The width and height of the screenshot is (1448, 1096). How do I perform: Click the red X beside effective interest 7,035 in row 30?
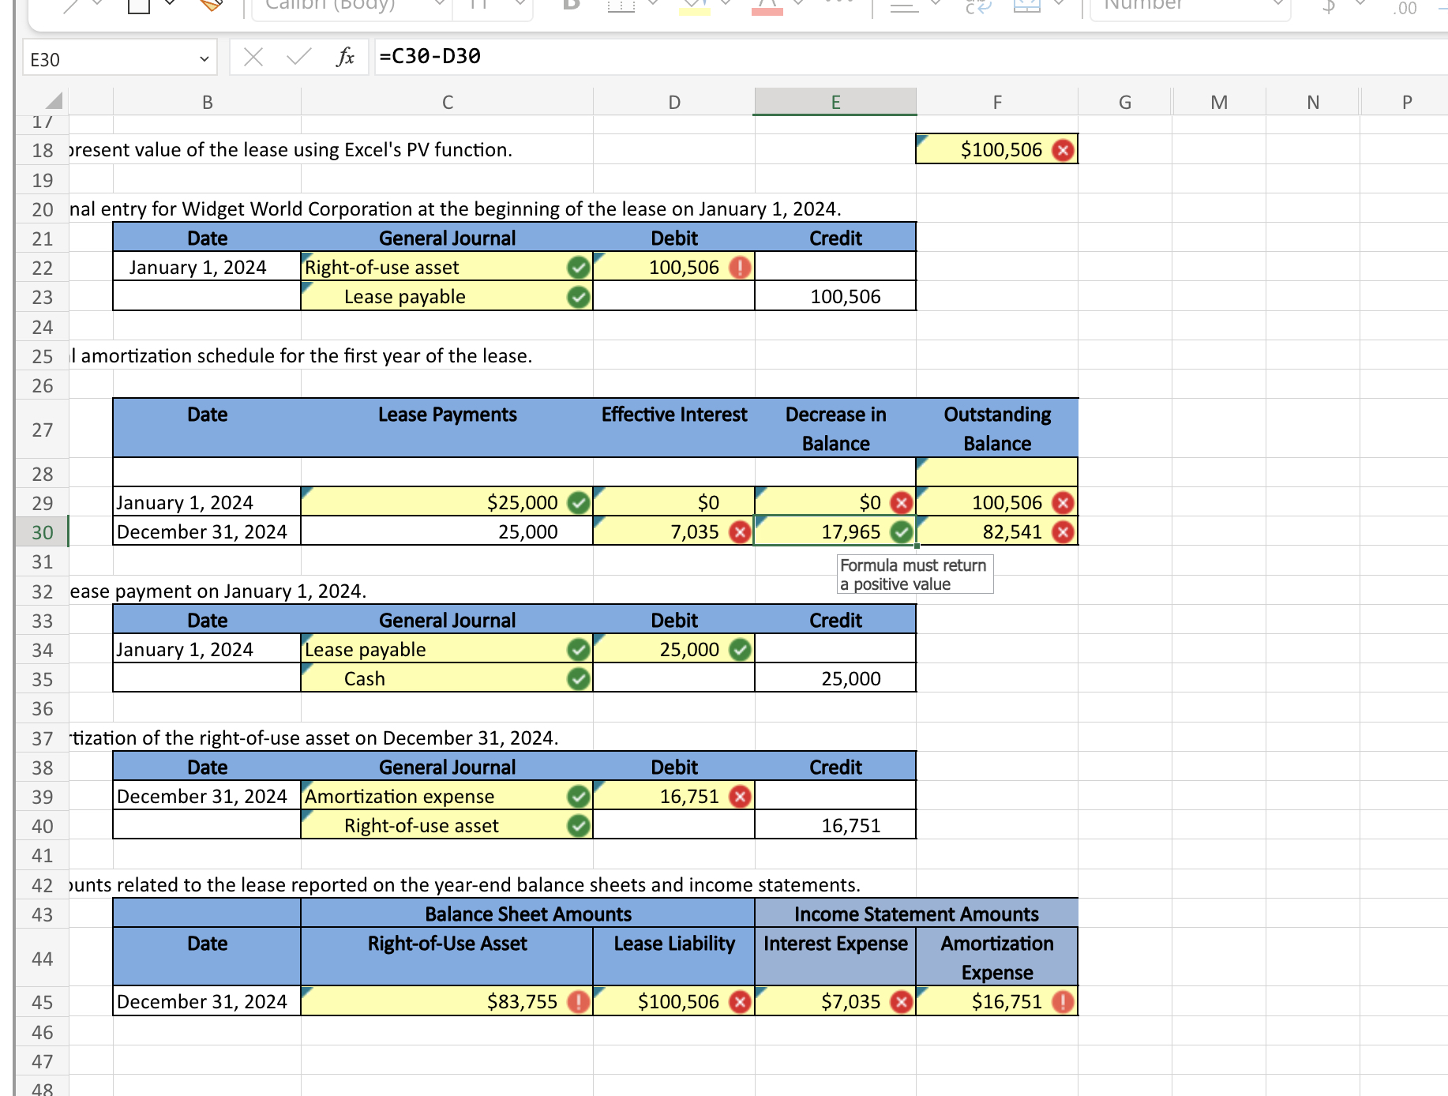coord(740,532)
